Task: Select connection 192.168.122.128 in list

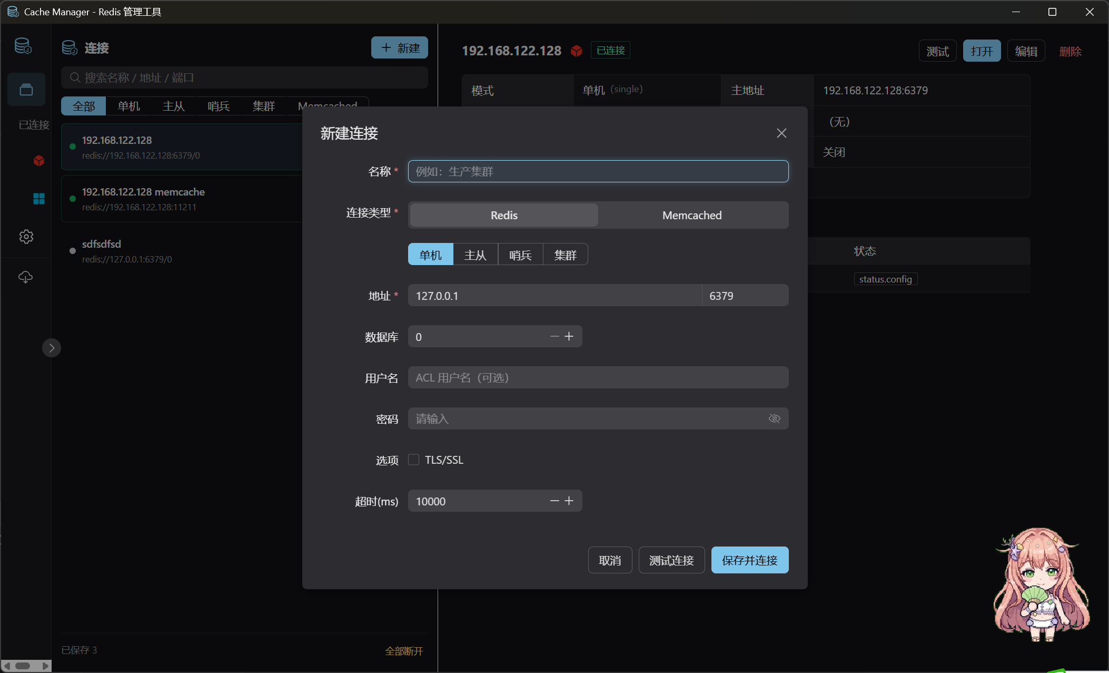Action: coord(182,147)
